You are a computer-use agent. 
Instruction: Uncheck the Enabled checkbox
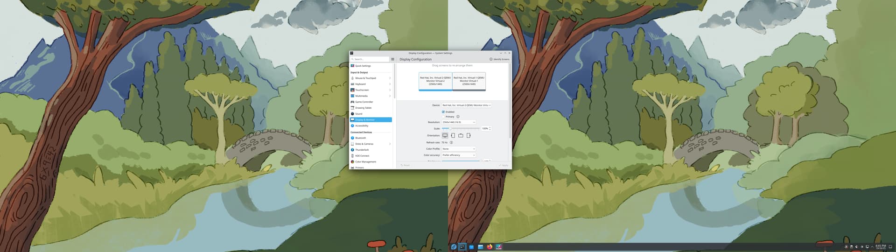click(443, 112)
